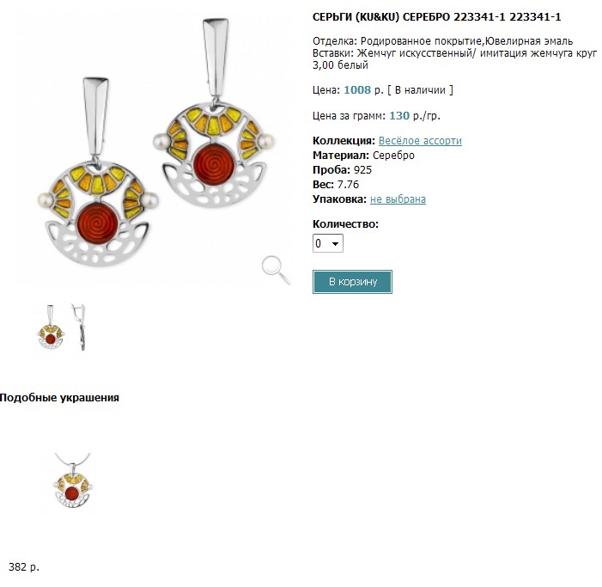
Task: Add item with В корзину button
Action: pyautogui.click(x=352, y=282)
